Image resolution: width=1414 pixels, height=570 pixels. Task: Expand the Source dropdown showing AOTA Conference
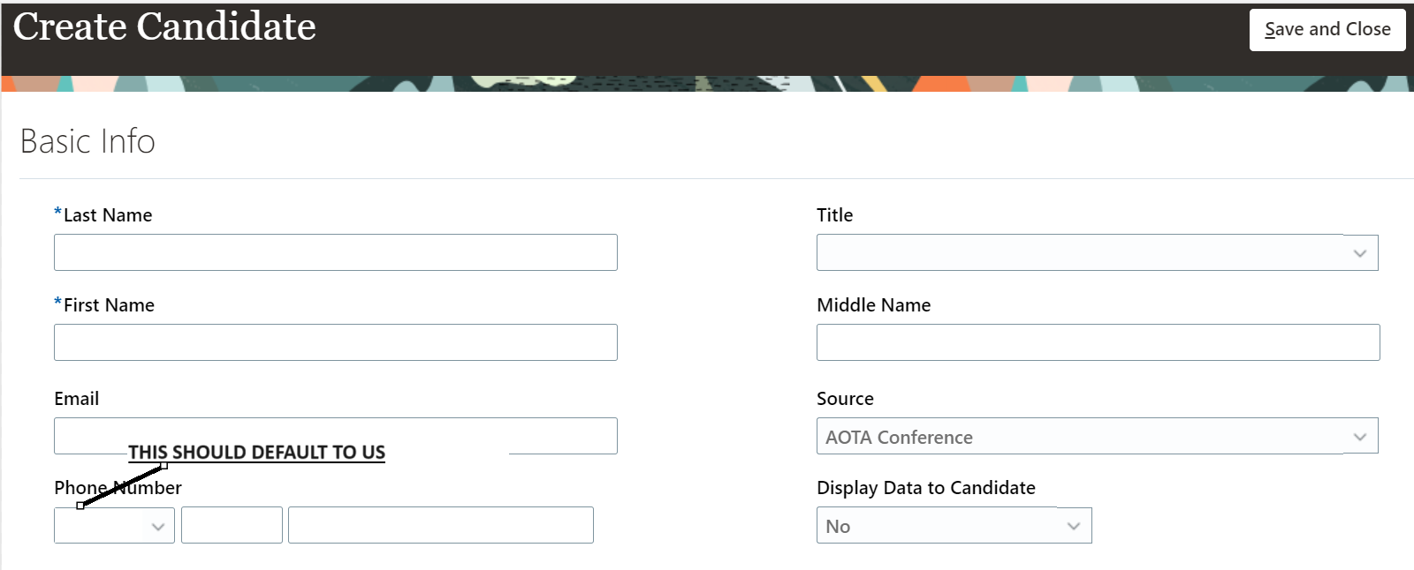[x=1096, y=435]
